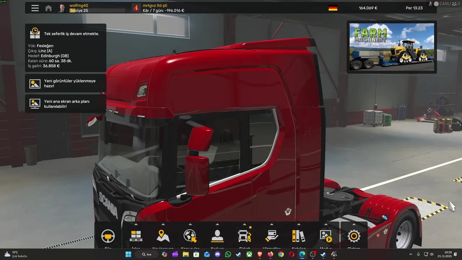Switch to the Euro Truck Simulator taskbar icon
462x260 pixels.
tap(334, 254)
